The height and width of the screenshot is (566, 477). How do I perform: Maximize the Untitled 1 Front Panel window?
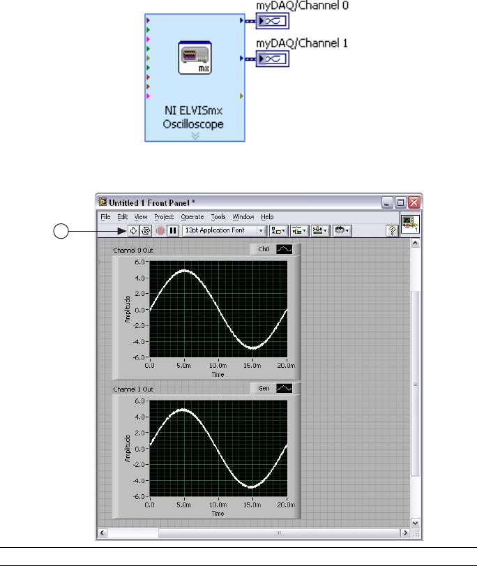pos(400,202)
